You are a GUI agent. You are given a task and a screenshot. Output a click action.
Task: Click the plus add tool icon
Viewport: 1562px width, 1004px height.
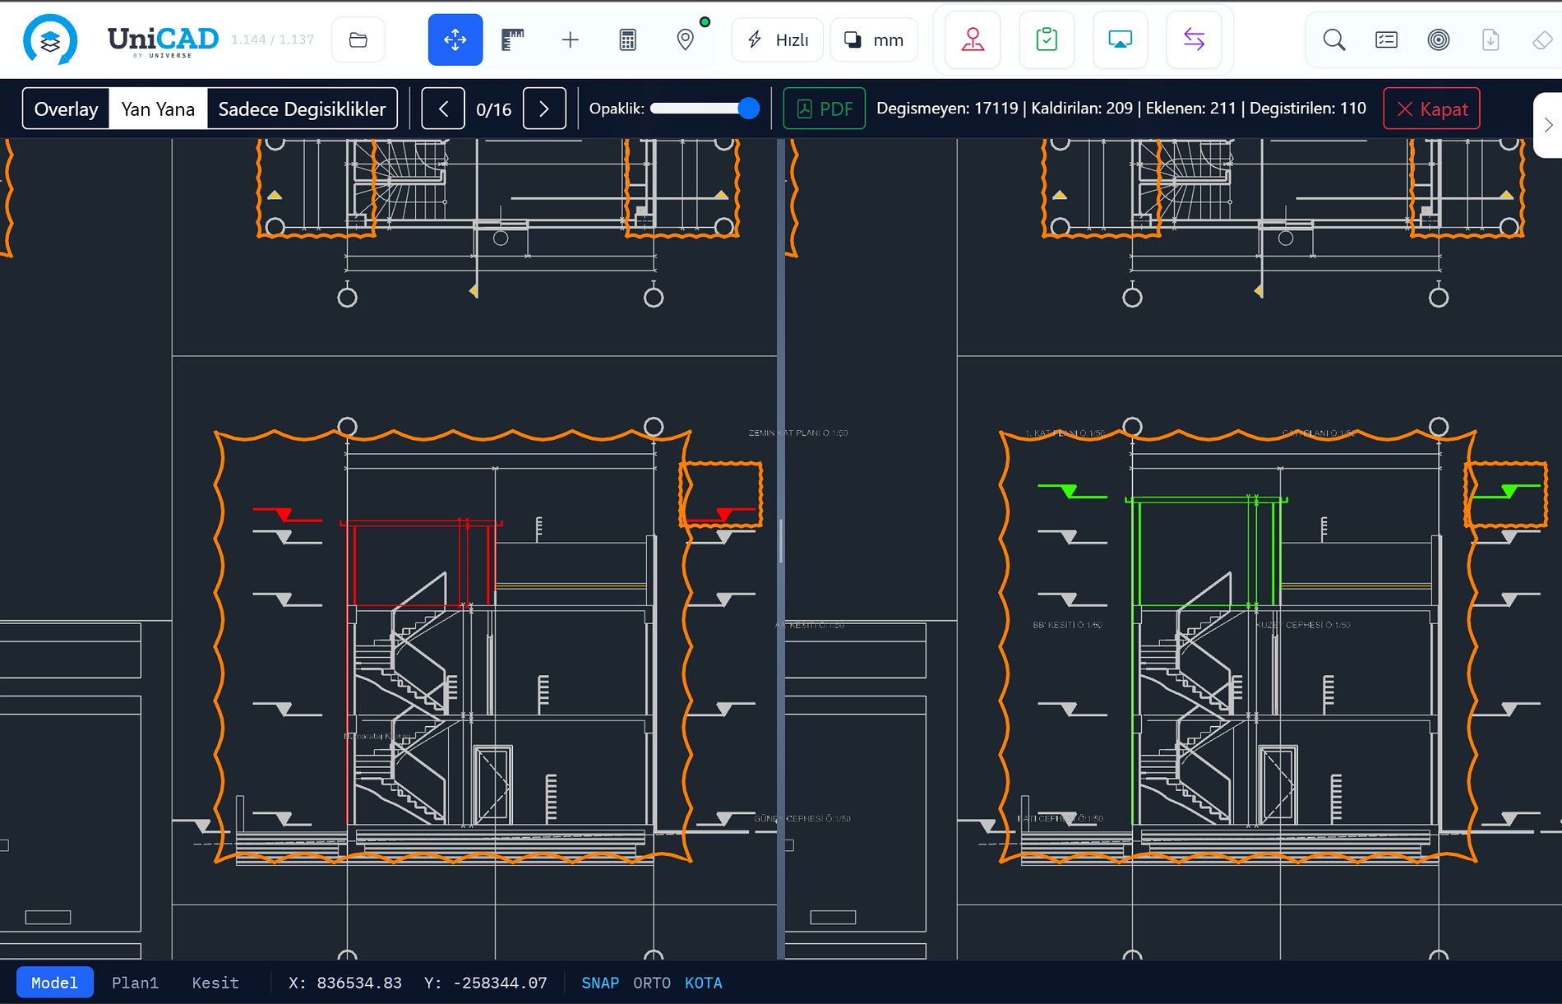(x=571, y=39)
